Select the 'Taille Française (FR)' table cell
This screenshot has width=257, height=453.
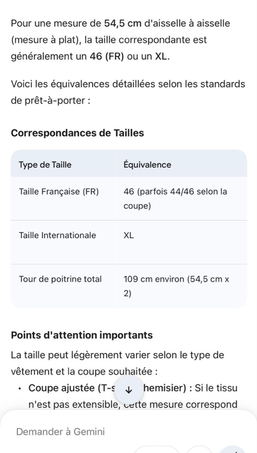(x=59, y=192)
